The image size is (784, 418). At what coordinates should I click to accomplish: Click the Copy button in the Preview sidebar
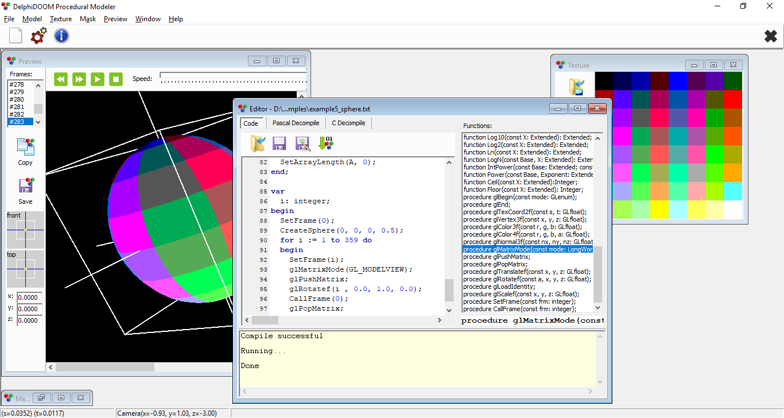[25, 151]
